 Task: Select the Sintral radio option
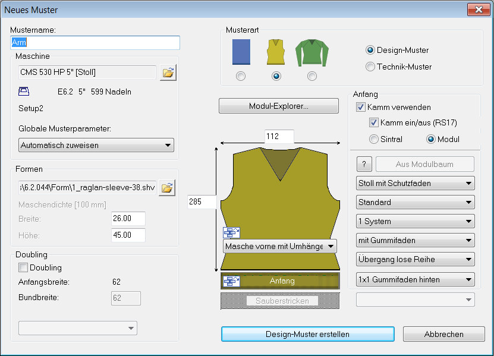coord(373,140)
